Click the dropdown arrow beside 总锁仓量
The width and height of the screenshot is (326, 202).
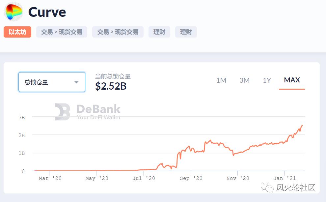coord(77,82)
